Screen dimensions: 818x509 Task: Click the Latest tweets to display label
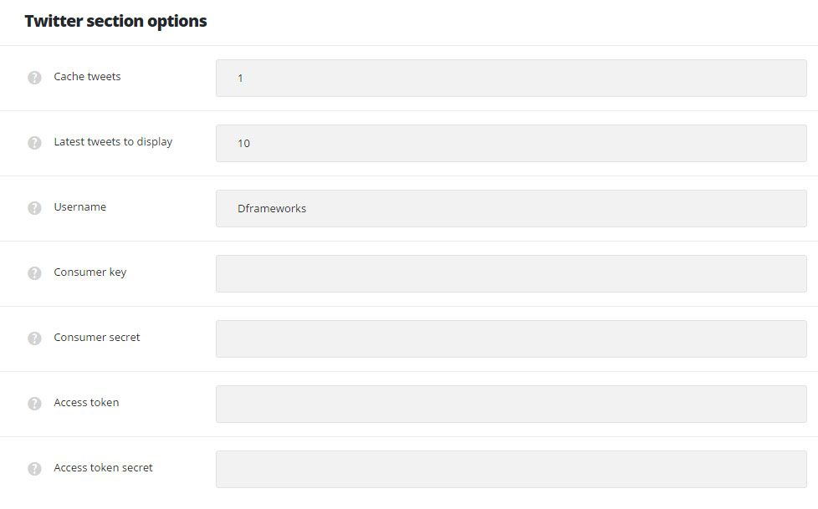(x=113, y=142)
